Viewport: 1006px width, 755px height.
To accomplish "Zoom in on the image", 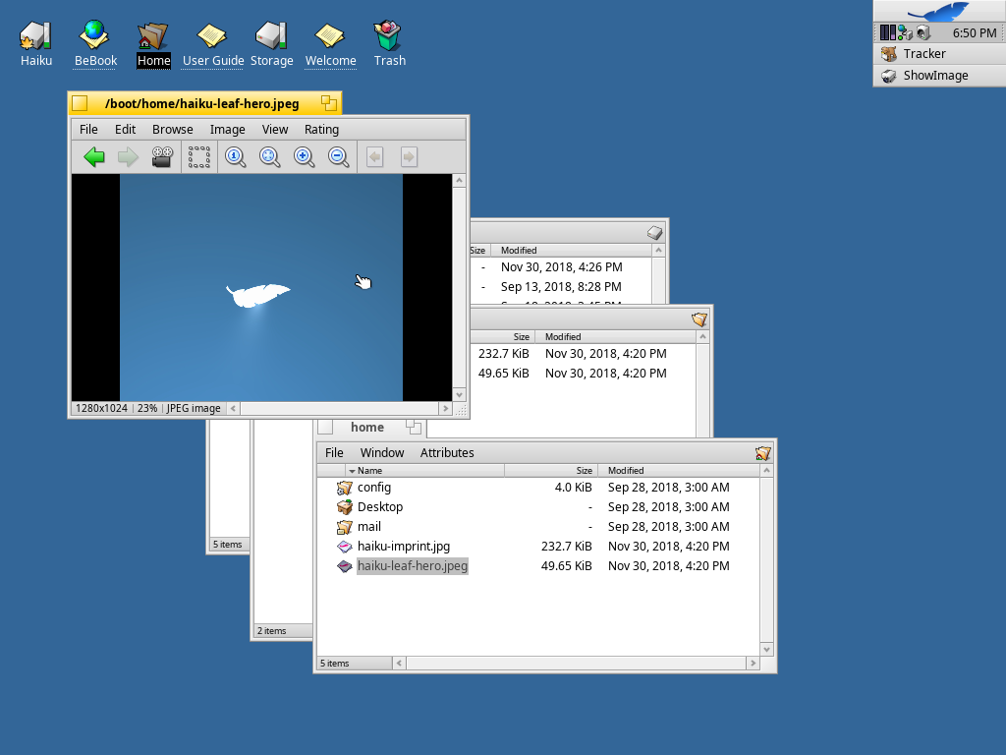I will pyautogui.click(x=305, y=156).
